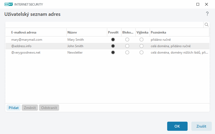Maximize the ESET window
The image size is (215, 134).
[x=198, y=4]
